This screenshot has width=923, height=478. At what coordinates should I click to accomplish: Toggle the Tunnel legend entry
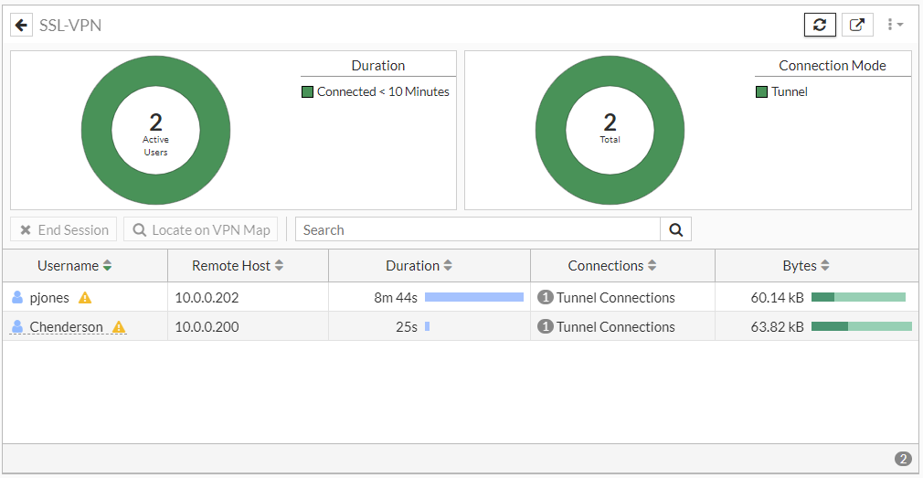point(781,91)
